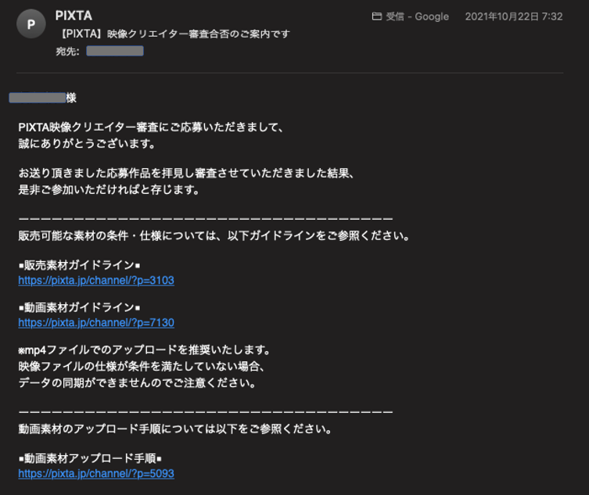Click the inbox folder icon beside 受信
Screen dimensions: 589x495
click(377, 16)
